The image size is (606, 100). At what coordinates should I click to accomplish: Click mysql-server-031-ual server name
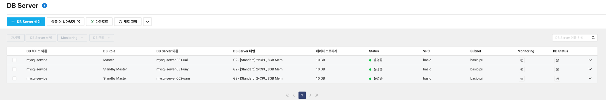click(x=172, y=60)
